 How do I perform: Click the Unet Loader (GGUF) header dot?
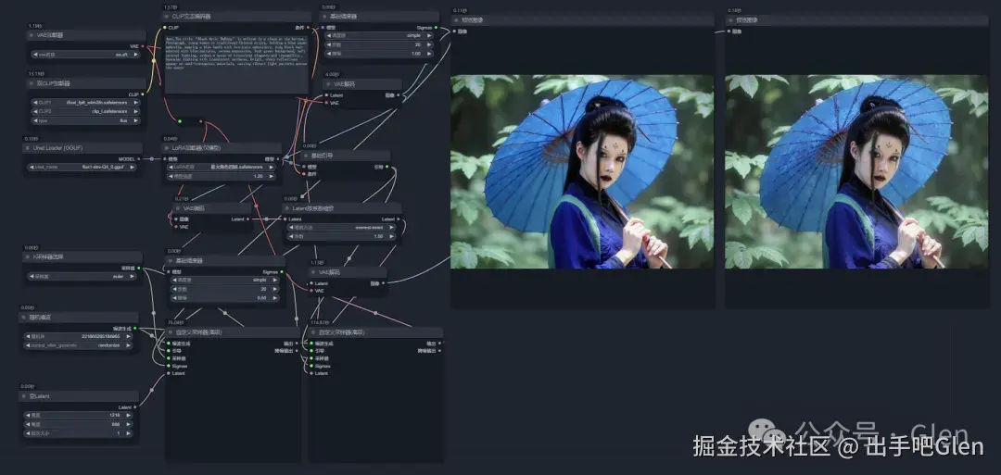tap(28, 148)
